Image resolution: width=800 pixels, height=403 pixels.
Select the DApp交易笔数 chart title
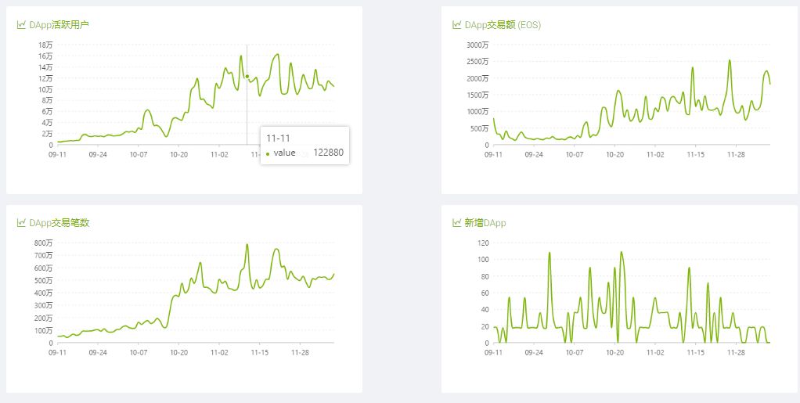pyautogui.click(x=59, y=222)
